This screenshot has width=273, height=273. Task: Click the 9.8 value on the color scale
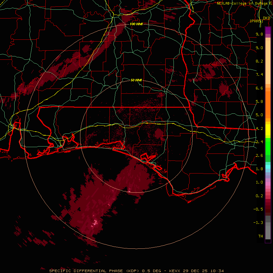[x=259, y=34]
